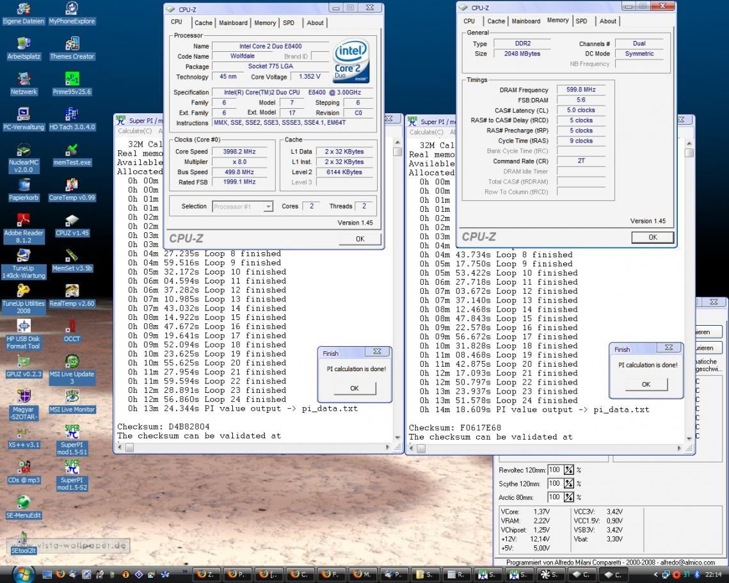The width and height of the screenshot is (729, 583).
Task: Launch SuperPI mod1.5-S1 desktop shortcut
Action: (x=72, y=441)
